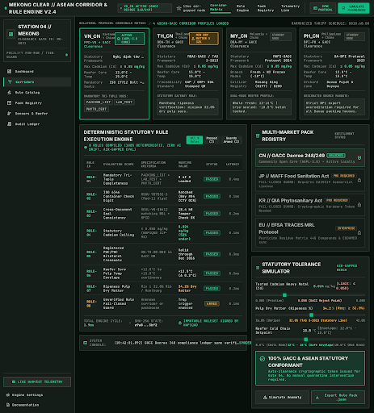Click the PACKING_LIST document tag

pos(99,102)
